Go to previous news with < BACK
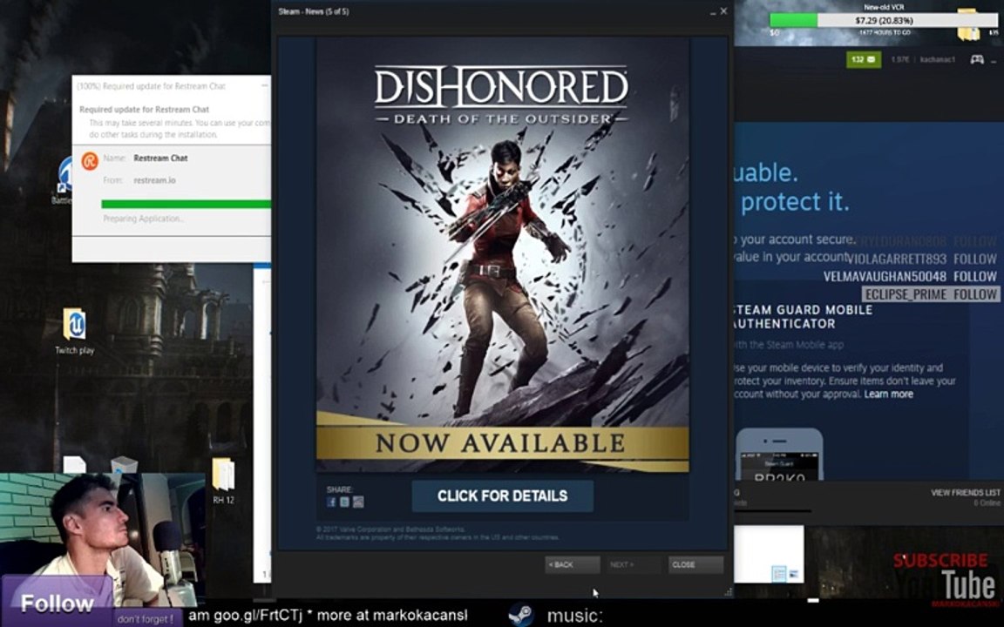1004x627 pixels. (x=573, y=564)
